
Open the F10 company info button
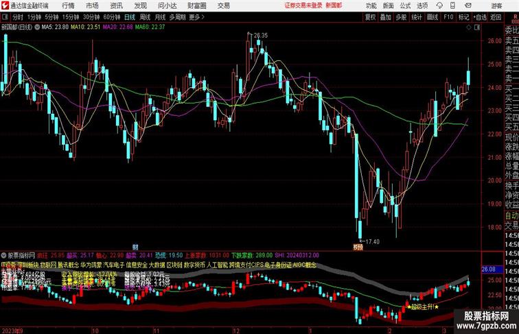coord(448,17)
